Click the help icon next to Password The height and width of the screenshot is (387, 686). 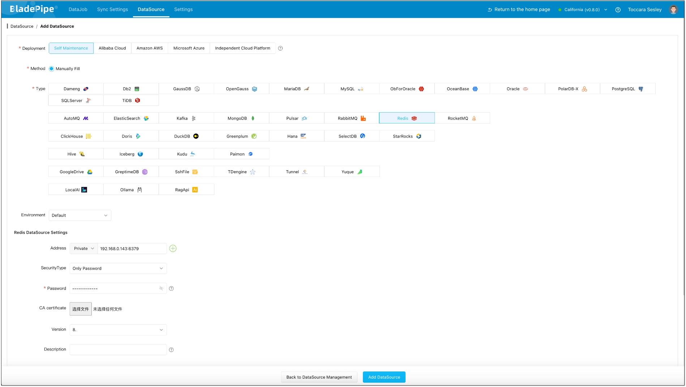tap(171, 288)
